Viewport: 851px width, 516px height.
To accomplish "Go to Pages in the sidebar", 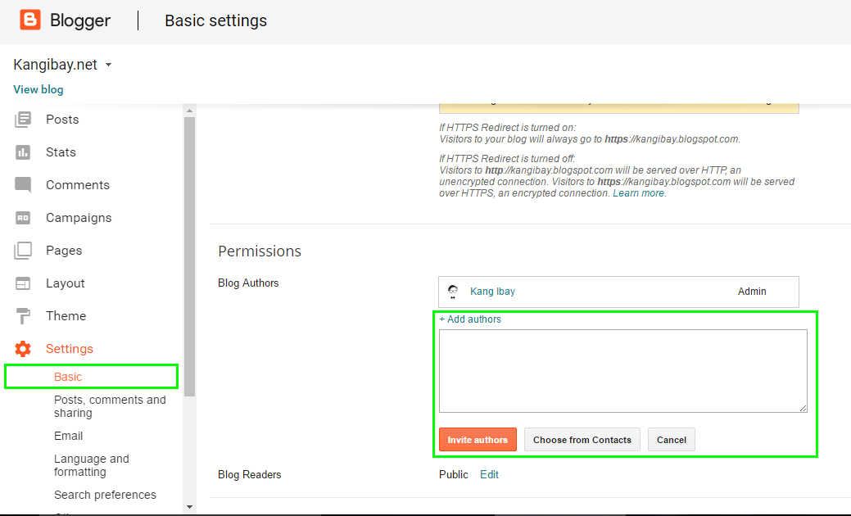I will tap(64, 251).
